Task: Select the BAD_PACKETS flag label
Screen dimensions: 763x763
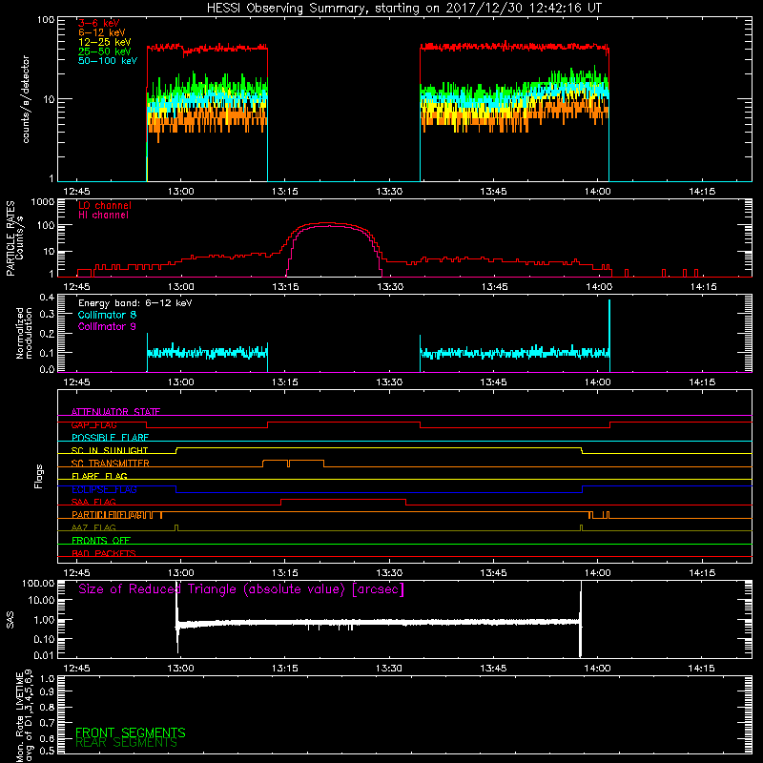Action: click(104, 554)
